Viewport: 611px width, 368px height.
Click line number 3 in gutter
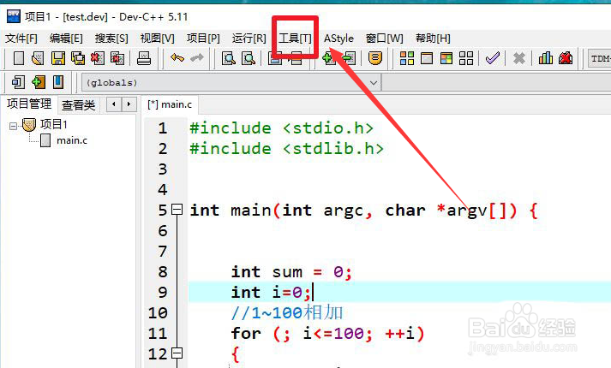point(163,169)
